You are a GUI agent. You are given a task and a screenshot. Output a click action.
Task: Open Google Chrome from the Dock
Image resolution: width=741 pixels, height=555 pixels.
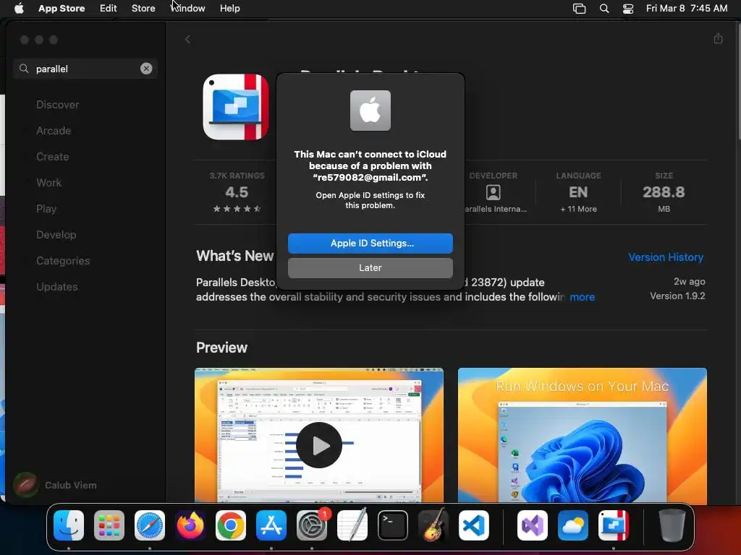(x=231, y=525)
